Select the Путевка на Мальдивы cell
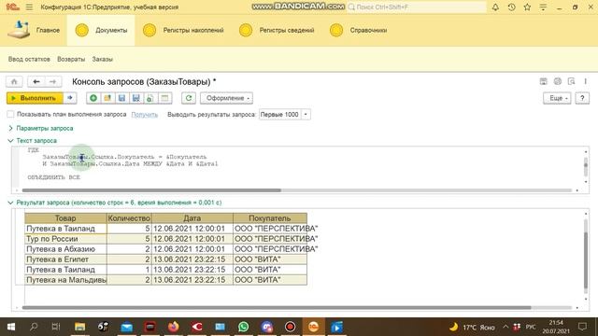598x336 pixels. click(x=65, y=280)
